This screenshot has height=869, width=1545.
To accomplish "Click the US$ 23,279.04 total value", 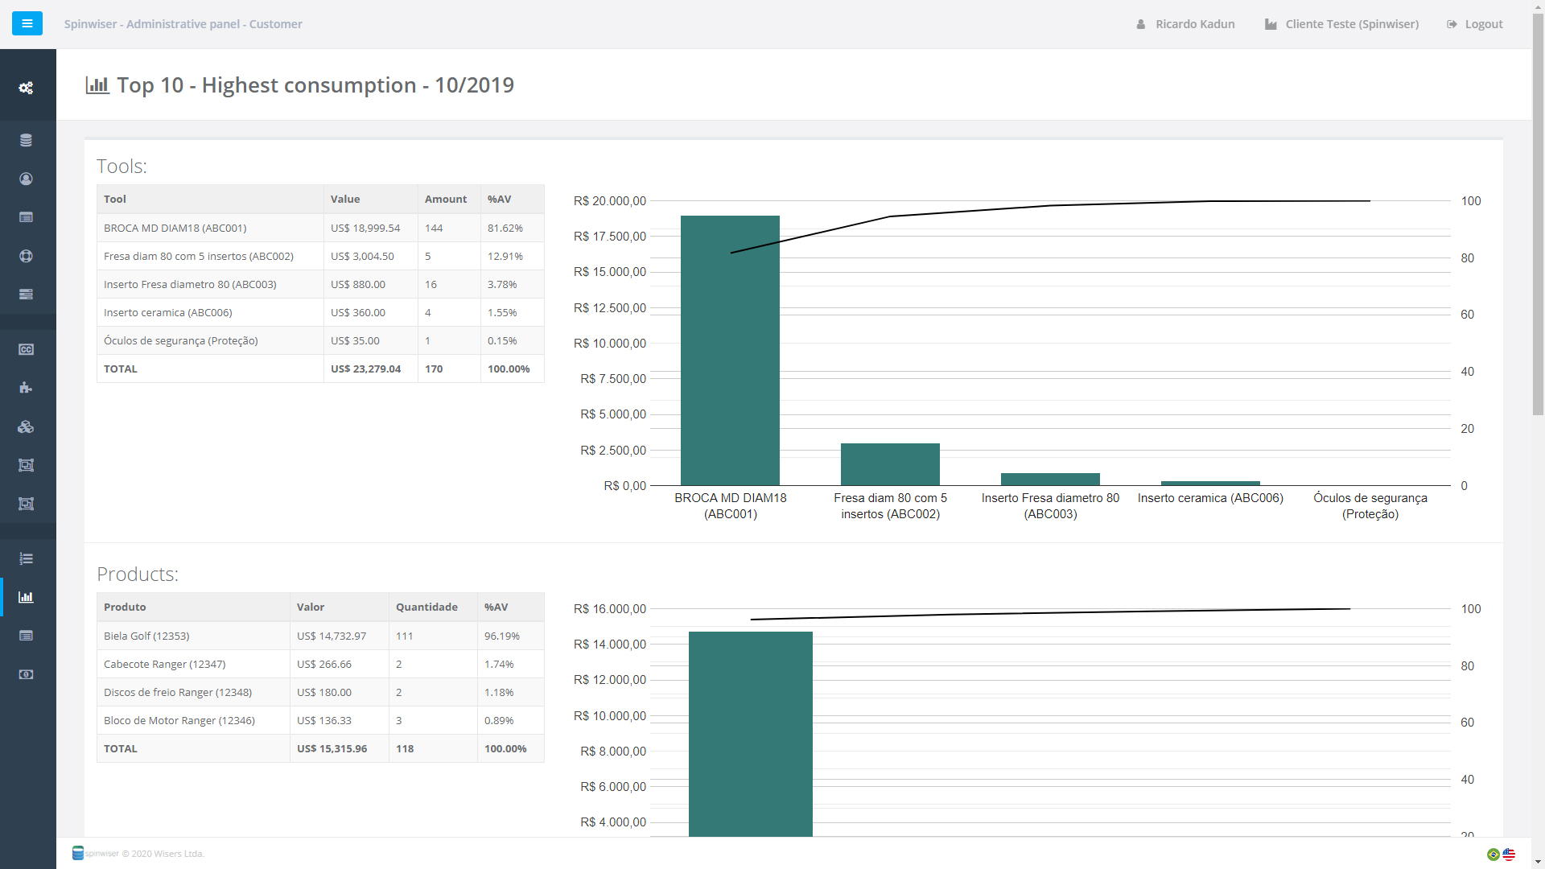I will pyautogui.click(x=371, y=369).
